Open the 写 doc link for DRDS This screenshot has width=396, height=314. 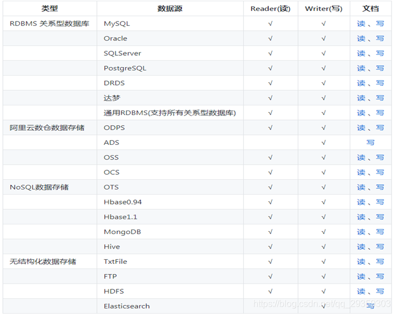pos(380,83)
